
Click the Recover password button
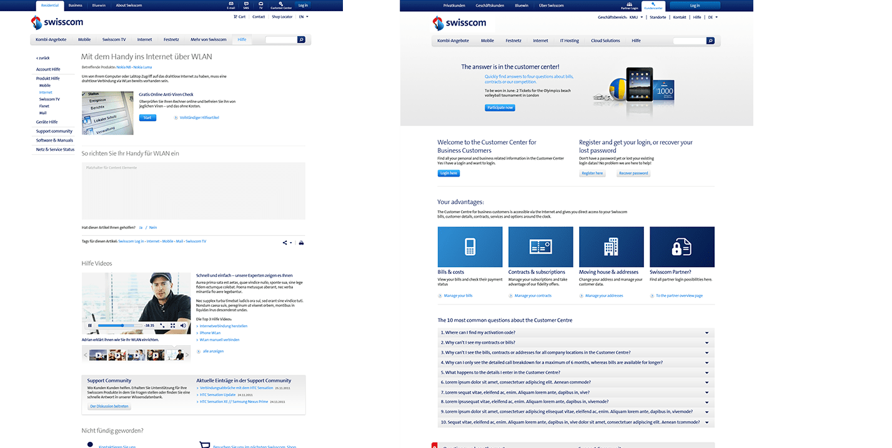click(633, 173)
